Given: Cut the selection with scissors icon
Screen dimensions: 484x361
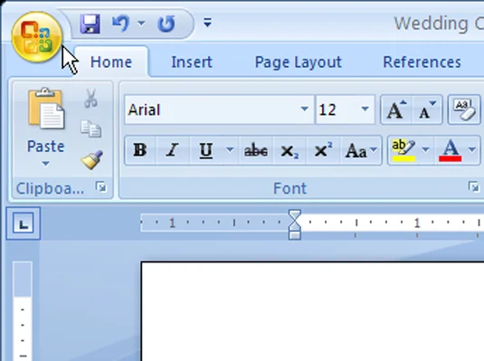Looking at the screenshot, I should point(90,99).
